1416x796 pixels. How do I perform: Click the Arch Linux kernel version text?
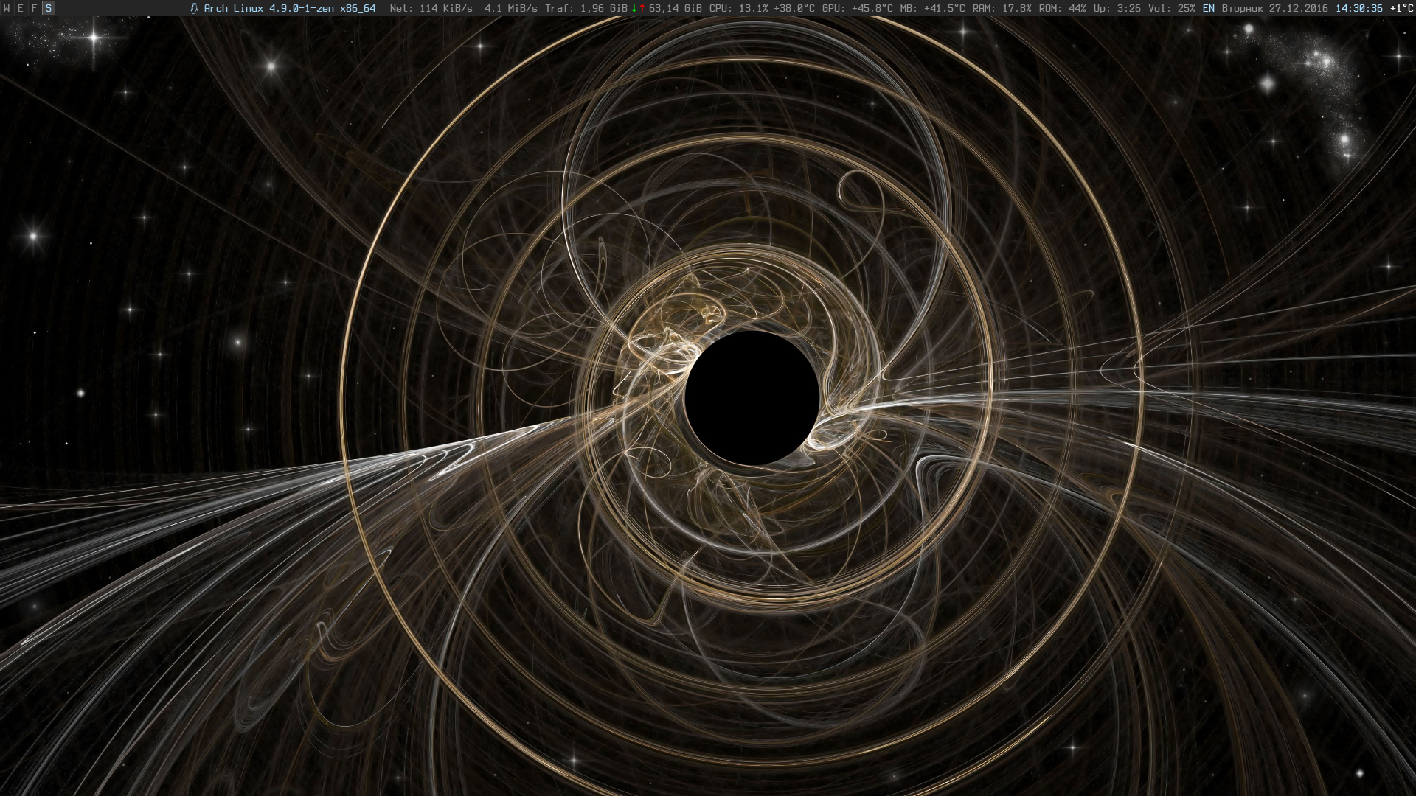(289, 8)
